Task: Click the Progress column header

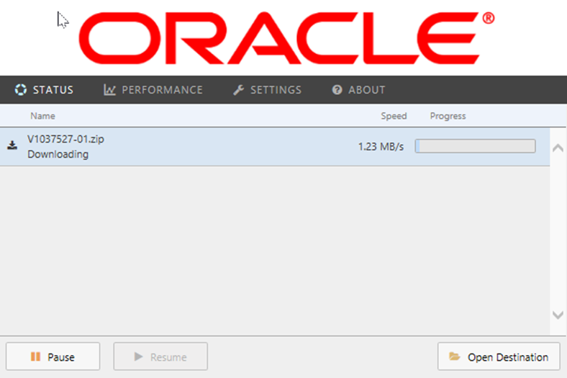Action: 448,116
